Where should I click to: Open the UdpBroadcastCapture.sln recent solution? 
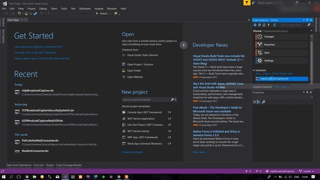pos(38,90)
